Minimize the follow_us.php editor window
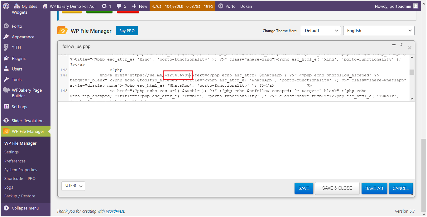The height and width of the screenshot is (217, 427). 394,45
